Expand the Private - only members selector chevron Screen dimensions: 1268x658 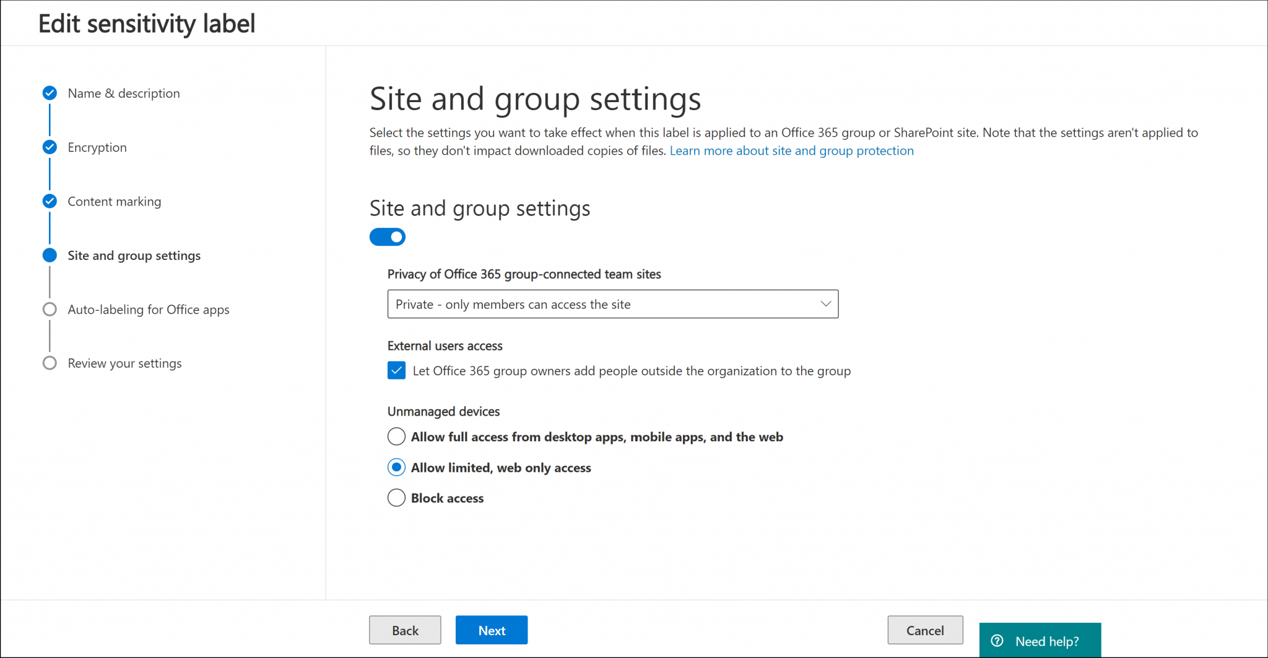(x=825, y=304)
